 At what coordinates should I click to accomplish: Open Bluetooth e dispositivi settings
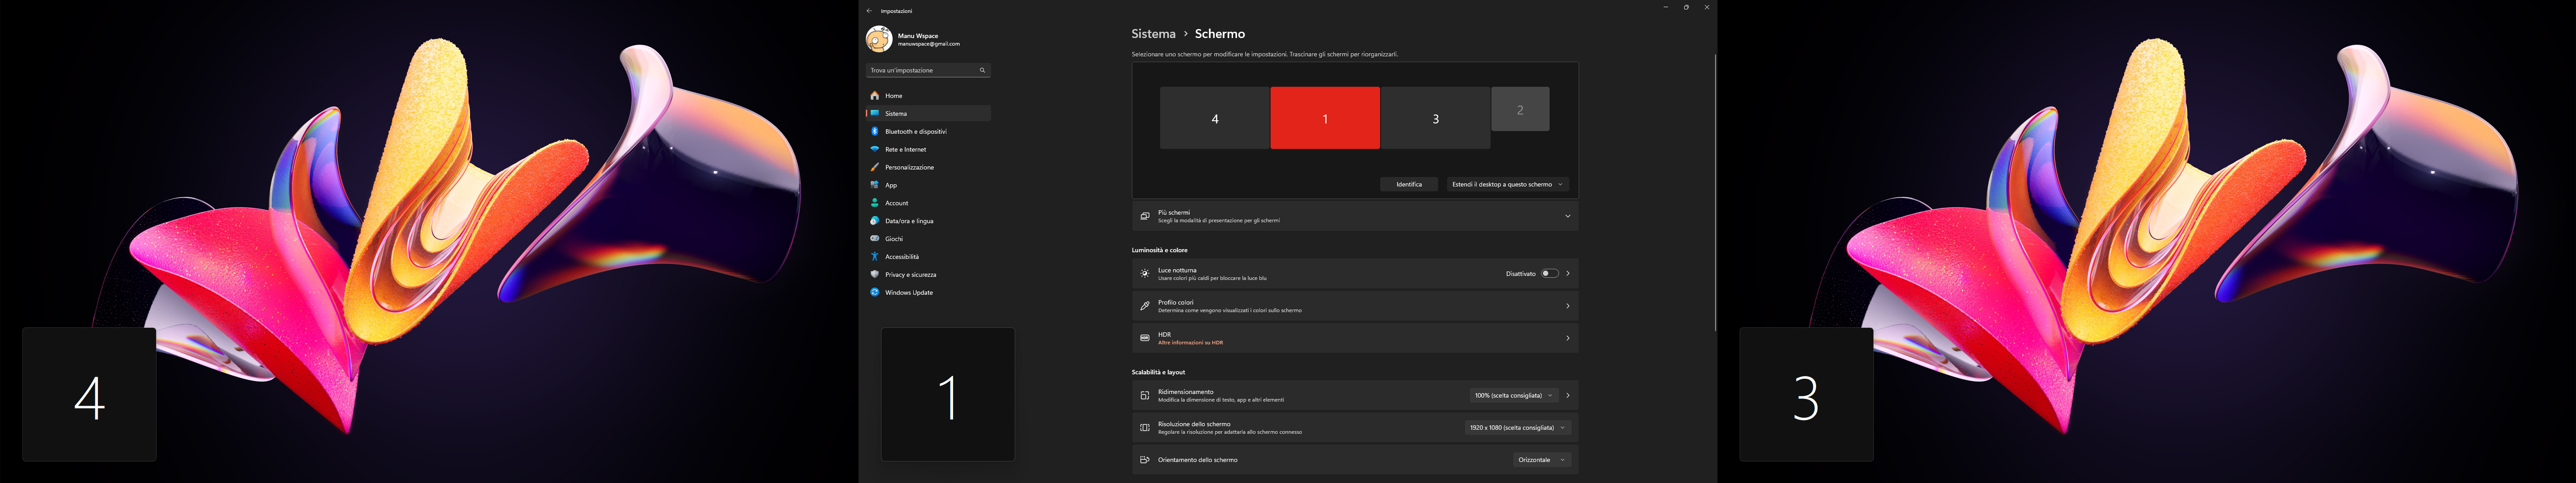point(928,132)
